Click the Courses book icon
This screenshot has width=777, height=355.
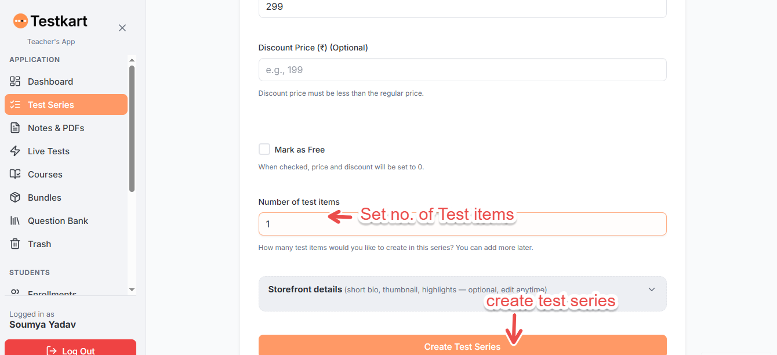pos(16,174)
